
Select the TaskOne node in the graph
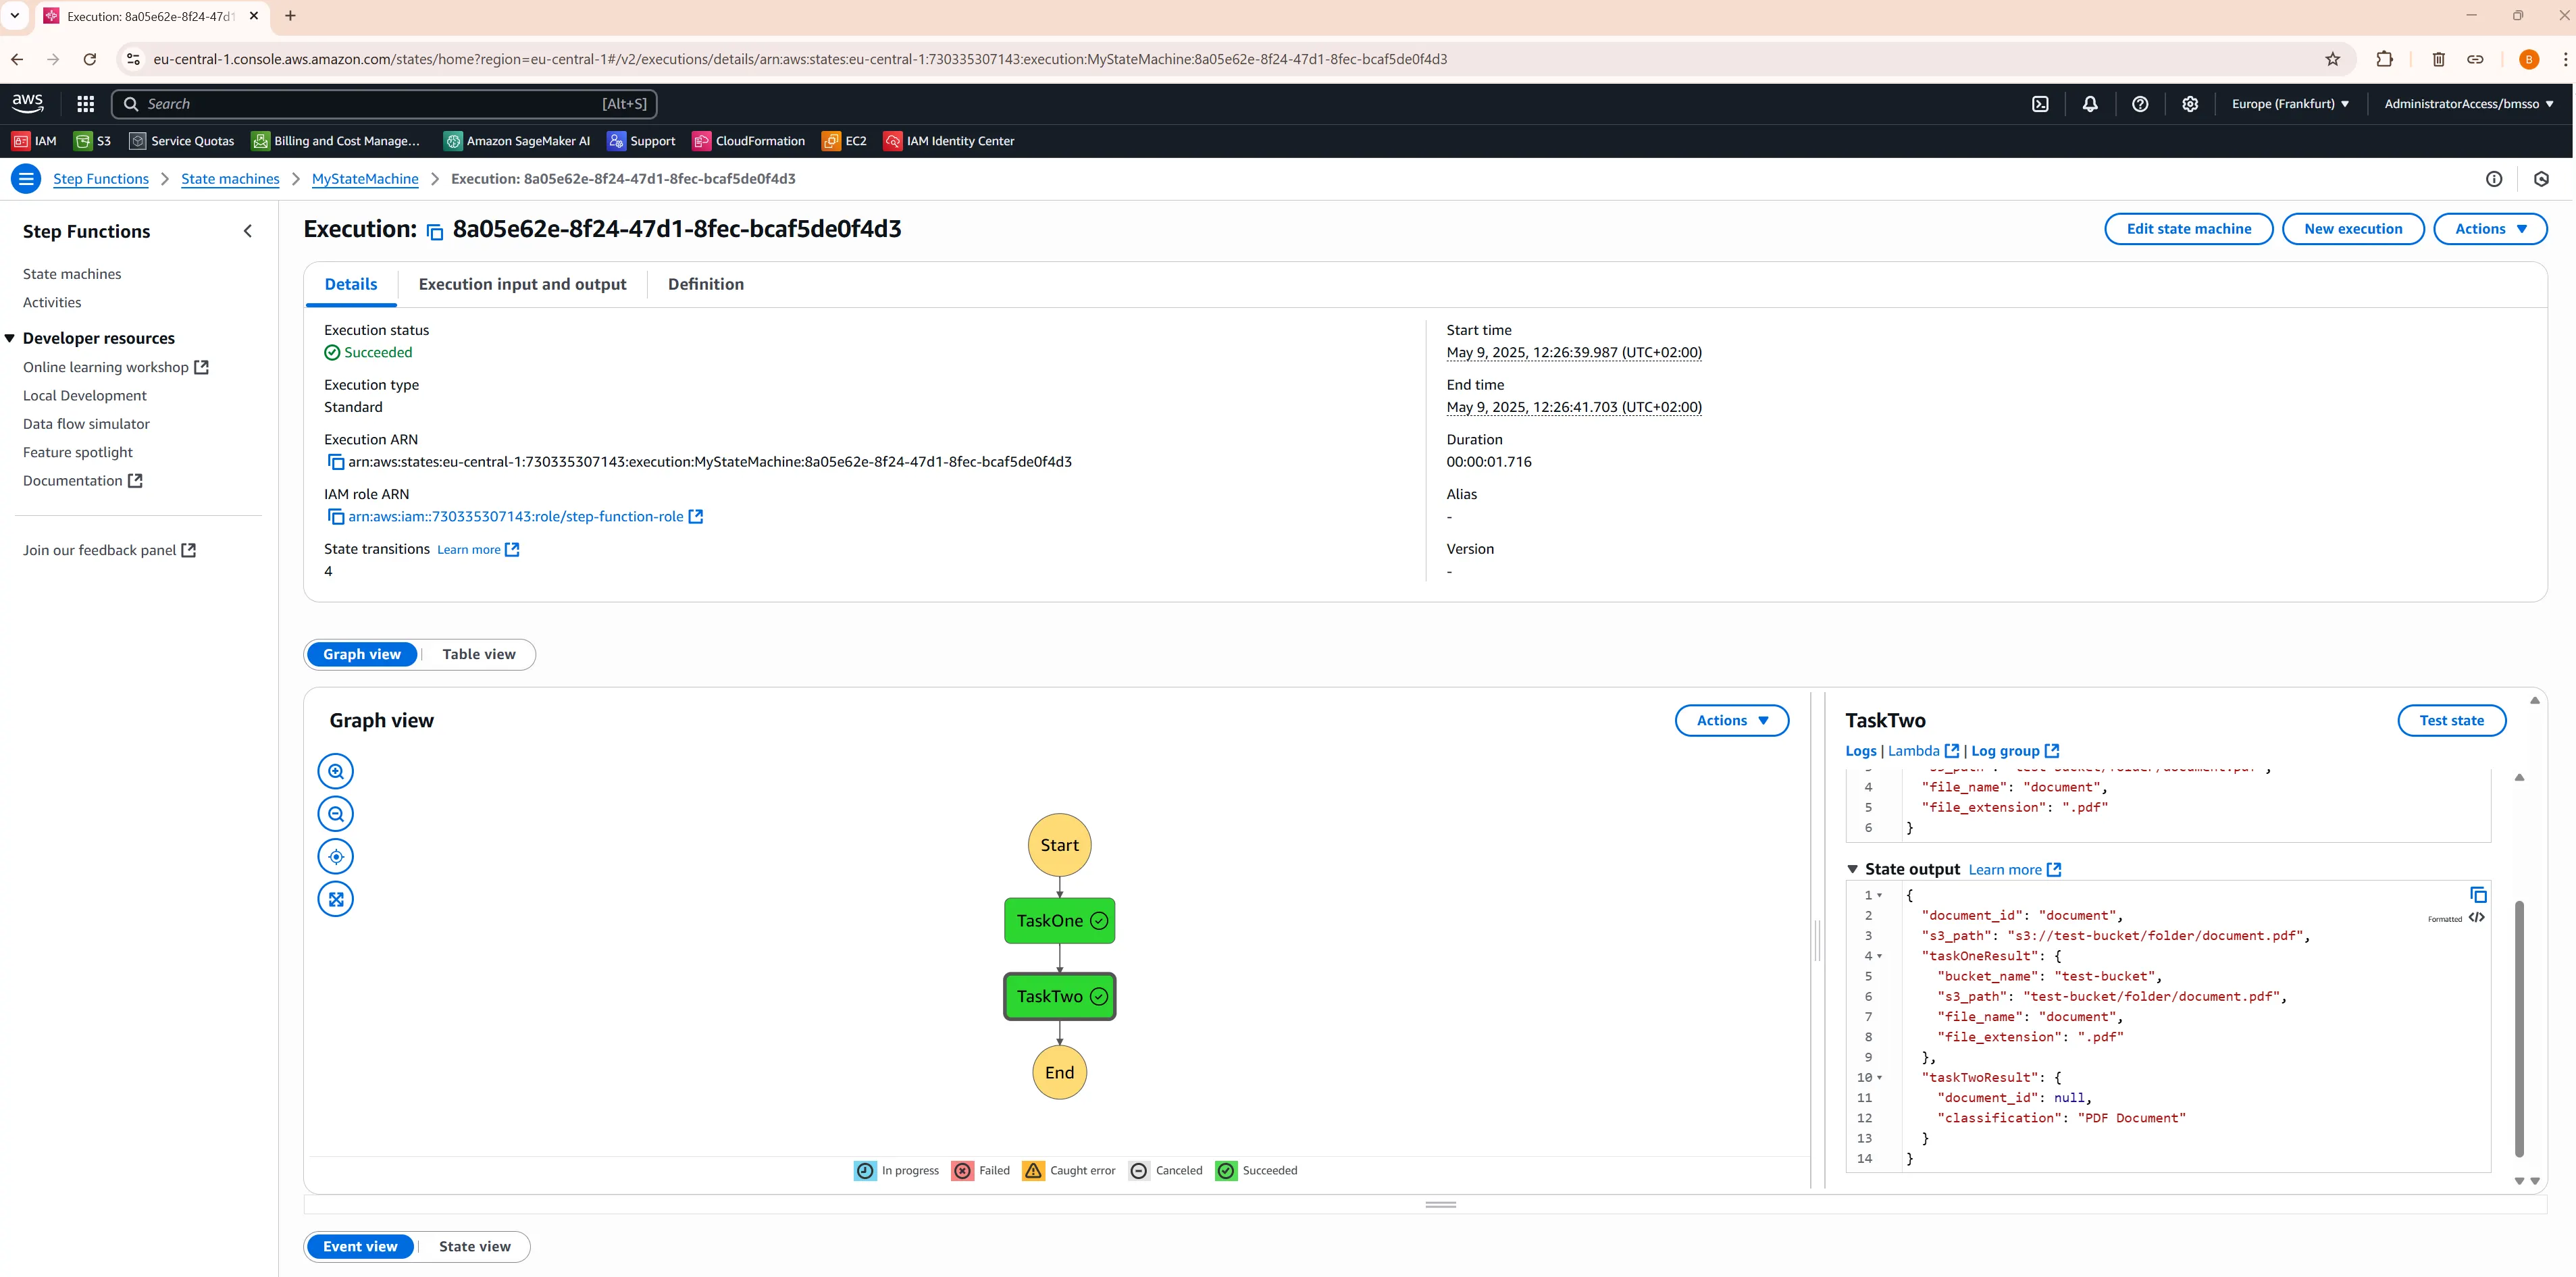tap(1059, 921)
